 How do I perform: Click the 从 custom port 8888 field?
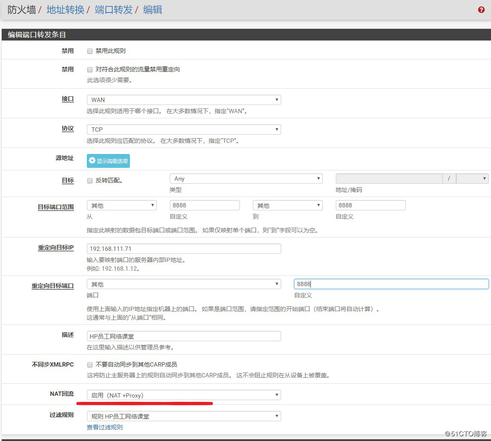pos(205,205)
